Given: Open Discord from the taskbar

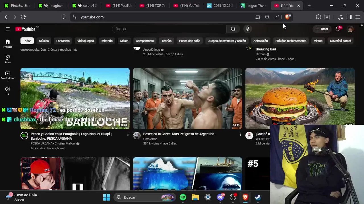Looking at the screenshot, I should (220, 197).
